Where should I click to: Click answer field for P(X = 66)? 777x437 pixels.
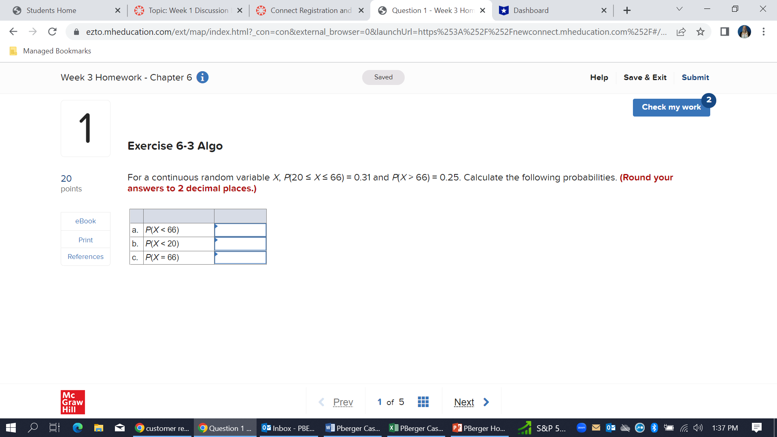(x=240, y=257)
